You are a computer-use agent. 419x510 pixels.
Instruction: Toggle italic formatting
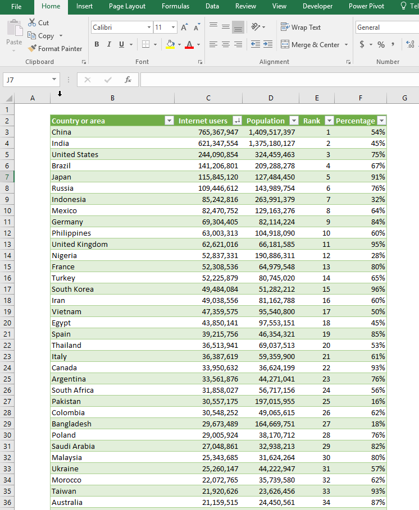[110, 45]
